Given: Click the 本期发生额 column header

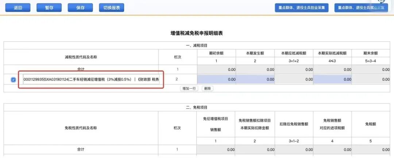Looking at the screenshot, I should (x=255, y=53).
